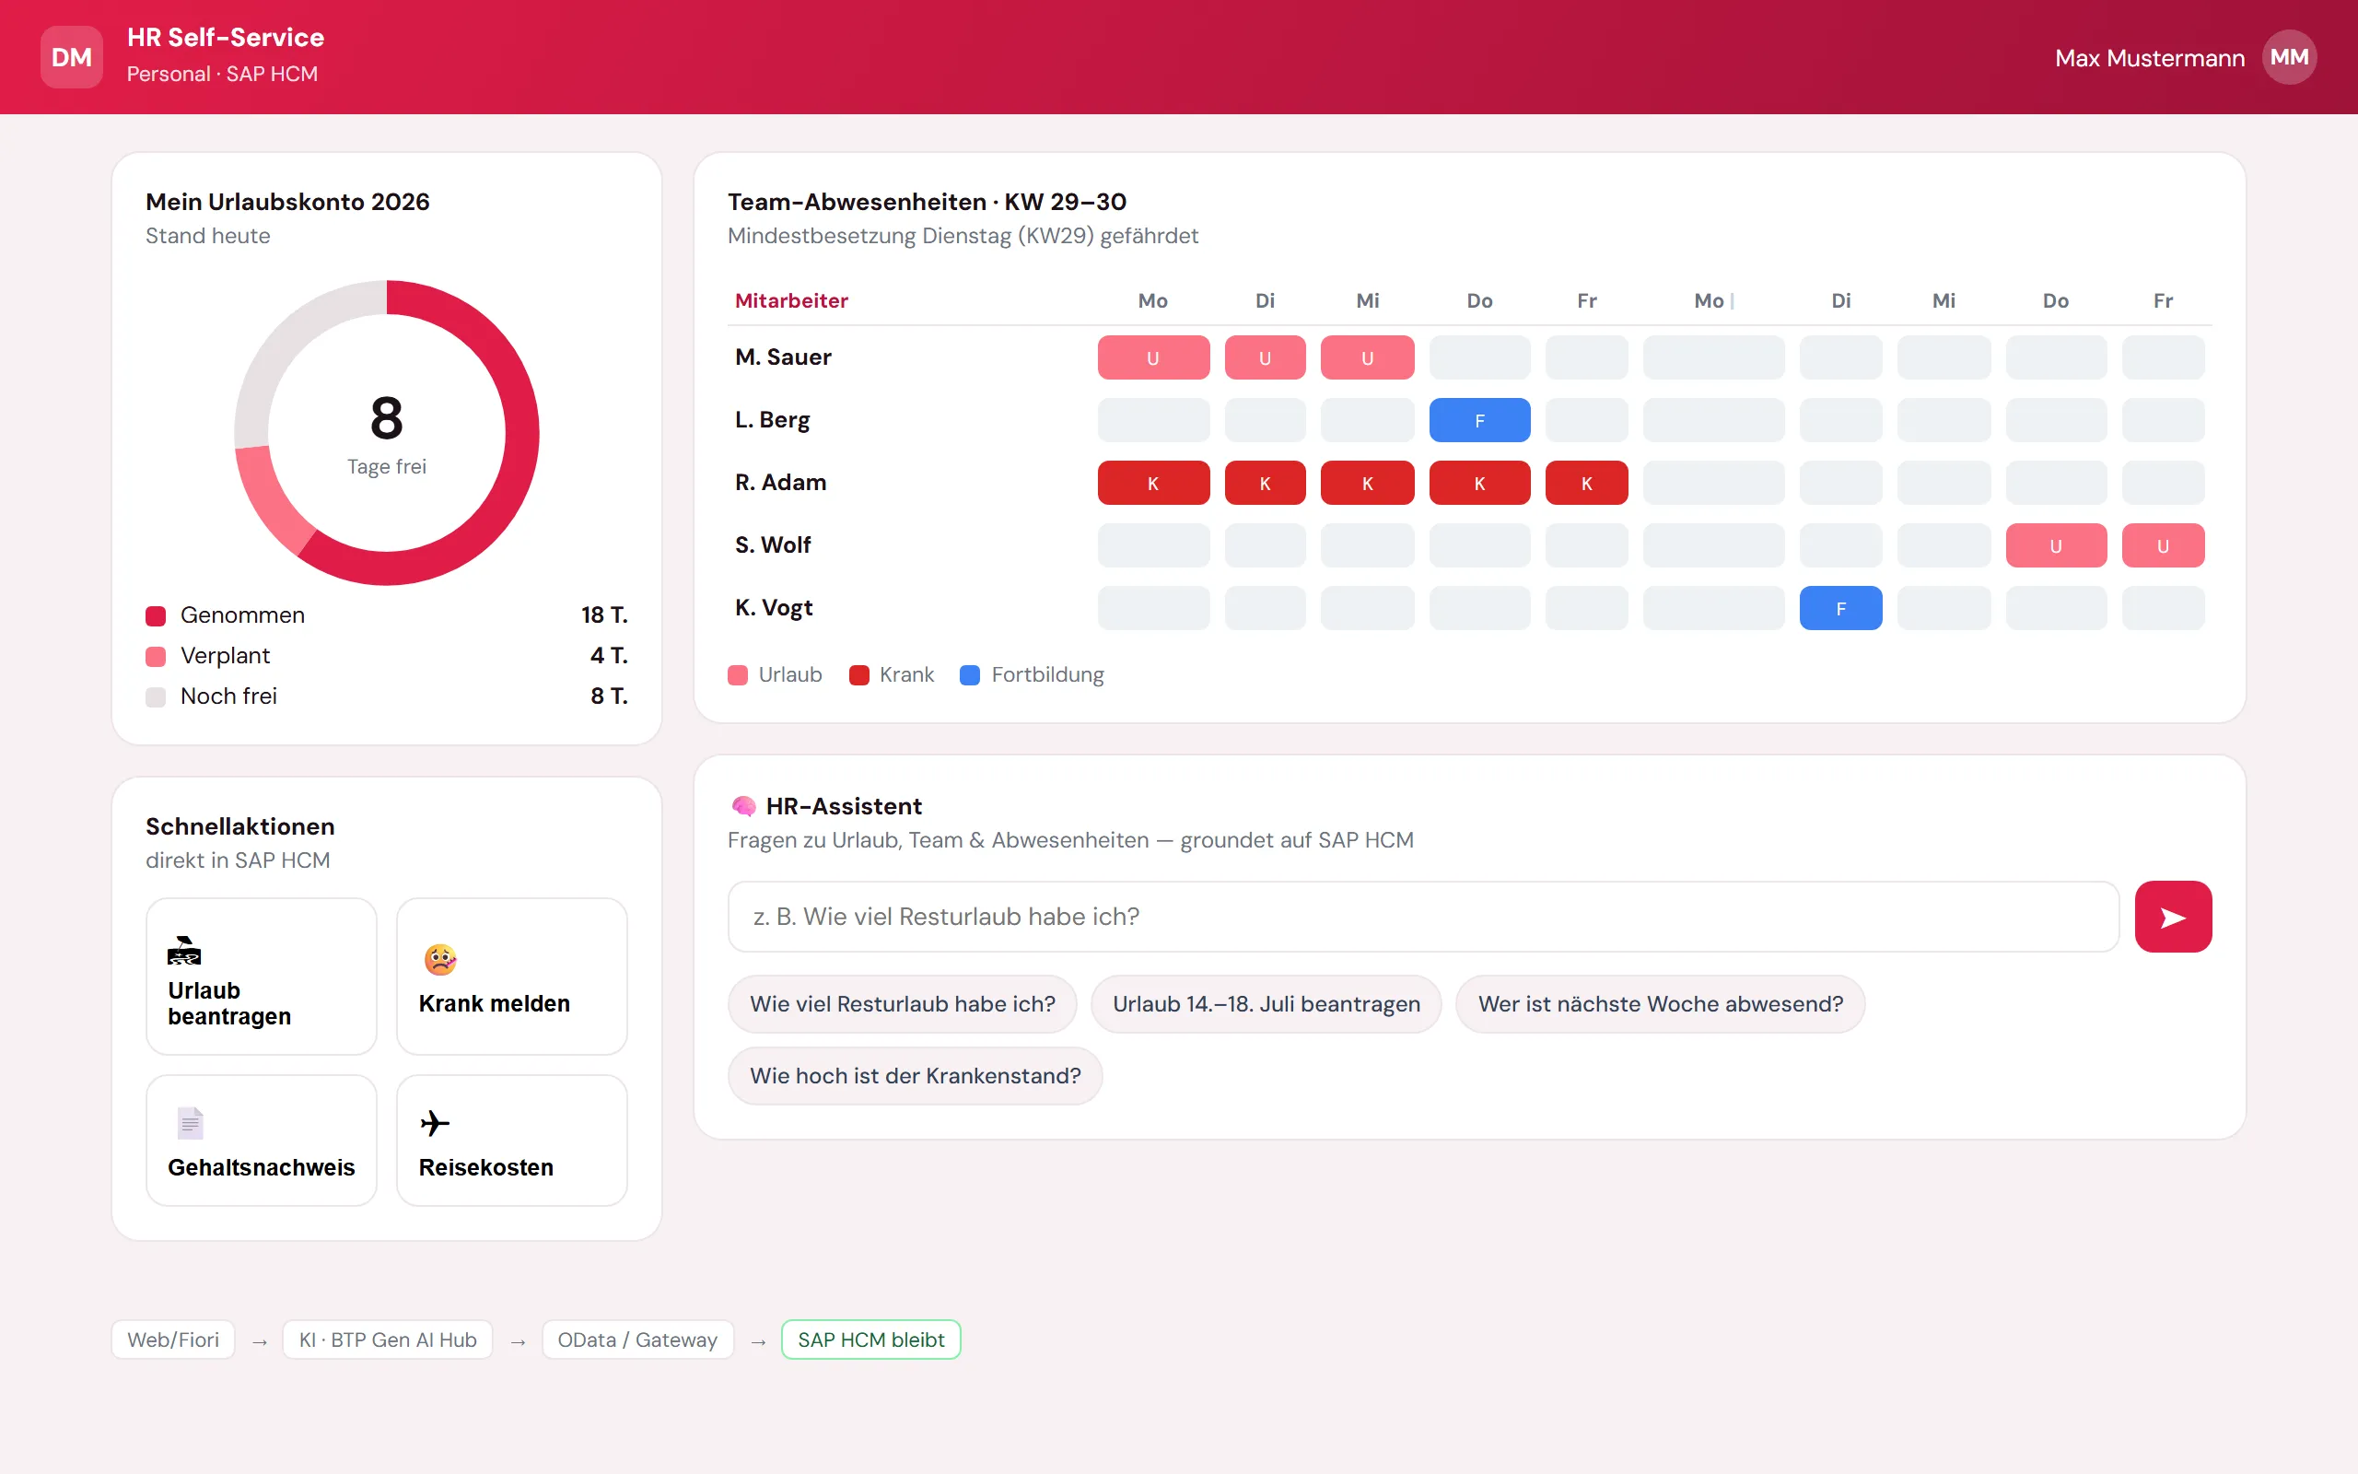Click the Verplant legend color swatch
2358x1474 pixels.
pos(156,656)
